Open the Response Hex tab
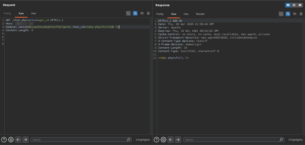This screenshot has height=145, width=305. (x=186, y=14)
